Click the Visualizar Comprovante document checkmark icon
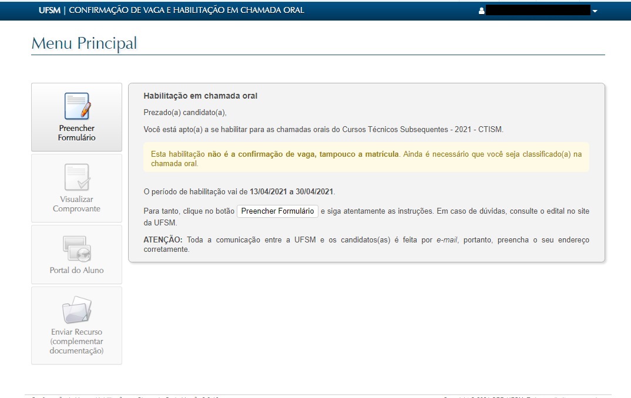 (x=76, y=177)
